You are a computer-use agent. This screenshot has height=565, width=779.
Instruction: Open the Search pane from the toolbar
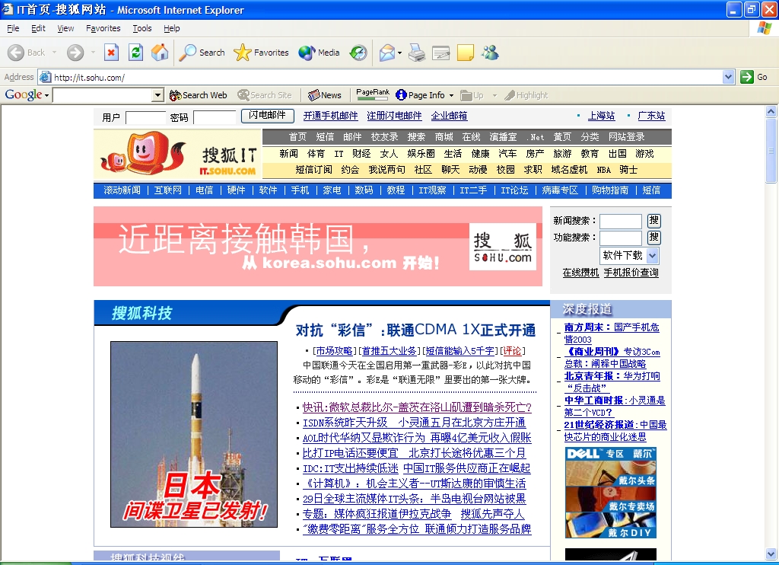(x=202, y=53)
